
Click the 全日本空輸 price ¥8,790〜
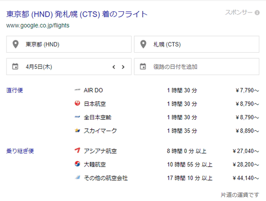[x=247, y=117]
